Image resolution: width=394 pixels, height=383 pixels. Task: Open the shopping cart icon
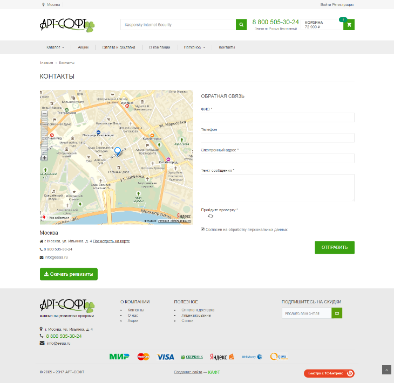349,25
